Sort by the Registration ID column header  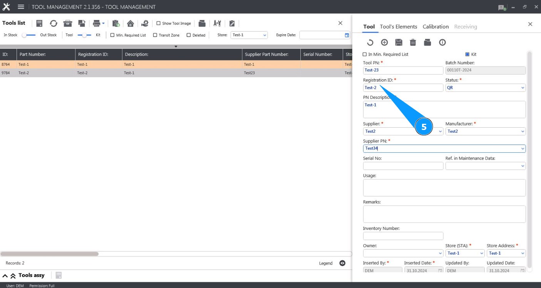(99, 54)
